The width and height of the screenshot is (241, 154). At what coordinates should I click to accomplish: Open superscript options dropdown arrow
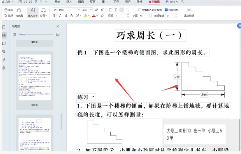pos(80,16)
